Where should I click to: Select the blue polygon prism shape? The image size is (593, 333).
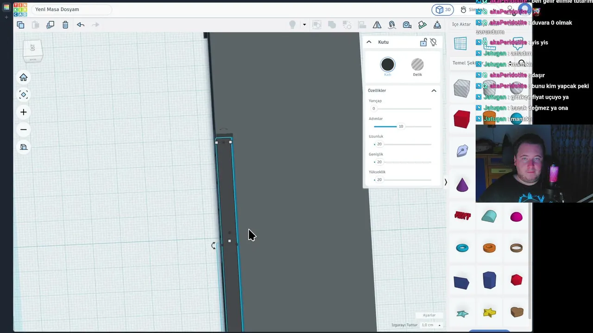tap(489, 280)
